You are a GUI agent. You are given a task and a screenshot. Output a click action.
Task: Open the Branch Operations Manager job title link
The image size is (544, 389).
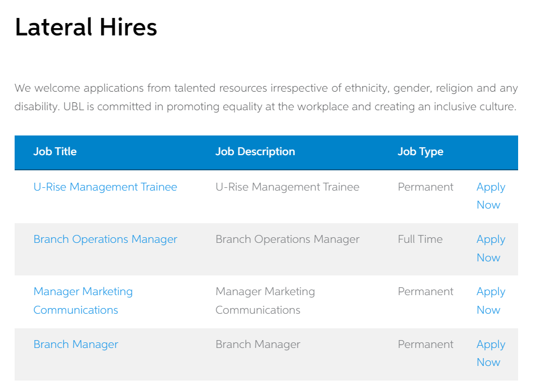tap(105, 239)
